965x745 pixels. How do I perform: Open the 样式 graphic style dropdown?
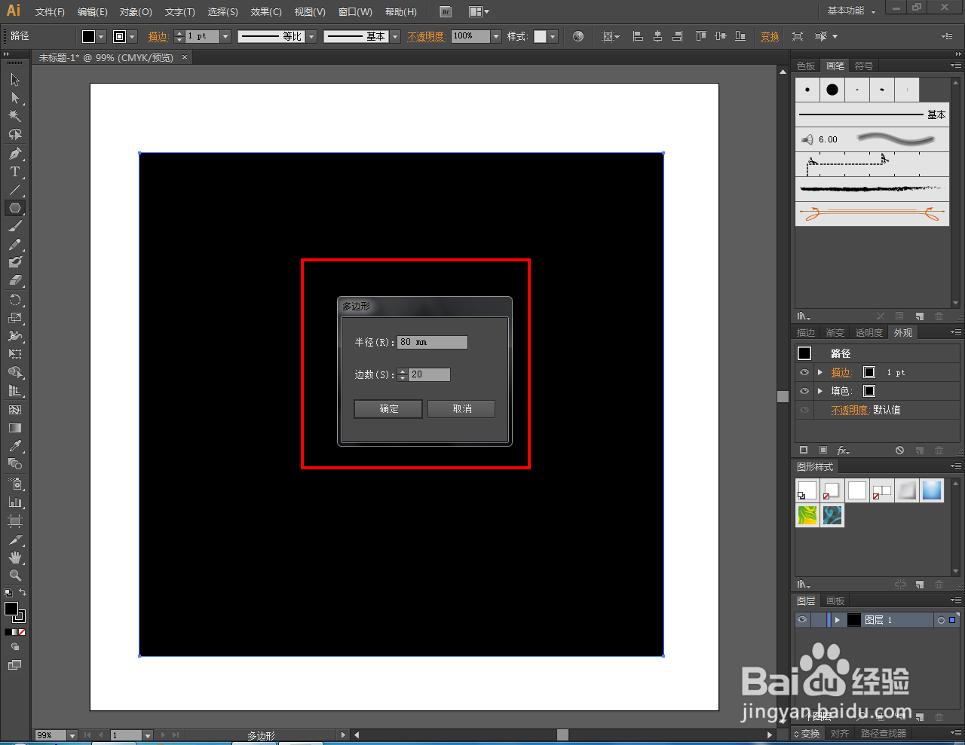553,36
